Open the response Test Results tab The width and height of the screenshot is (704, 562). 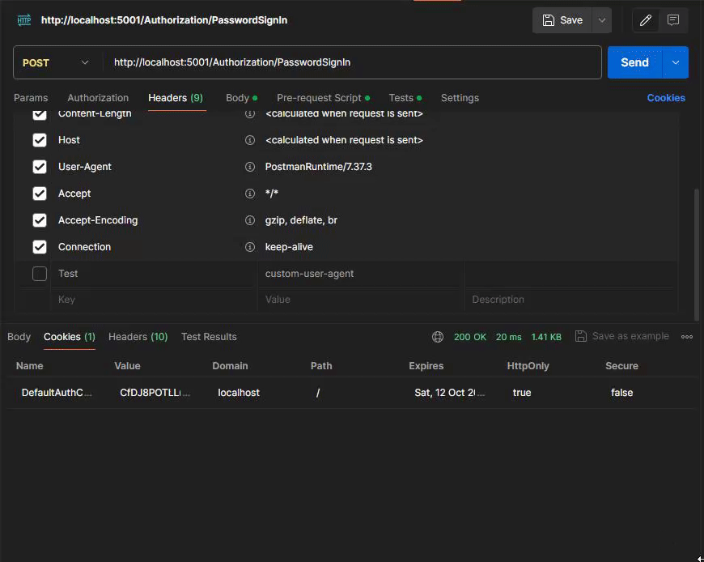click(x=209, y=337)
